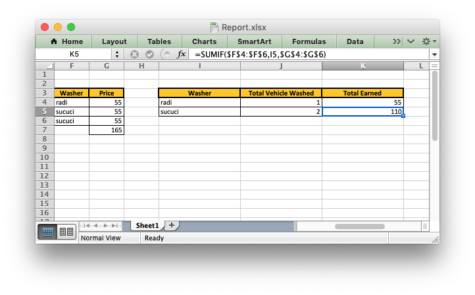Show more ribbon tabs with double arrows

point(397,41)
